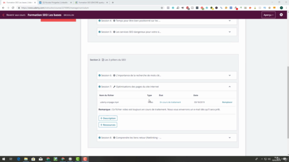Click the Session 8 published check icon
This screenshot has width=289, height=162.
[x=99, y=138]
